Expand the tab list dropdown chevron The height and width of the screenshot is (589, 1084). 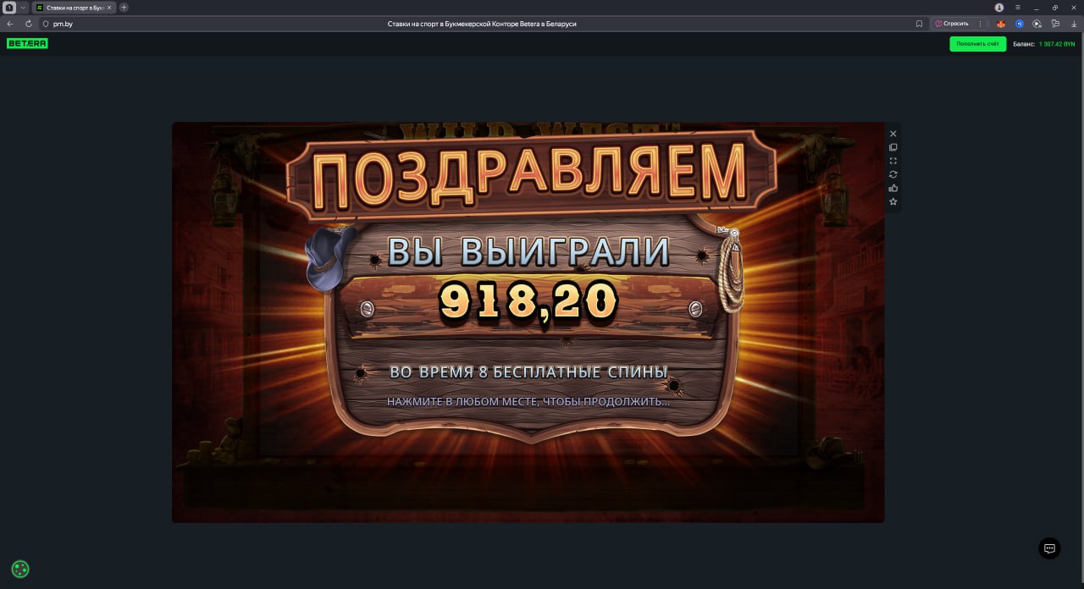click(x=23, y=7)
